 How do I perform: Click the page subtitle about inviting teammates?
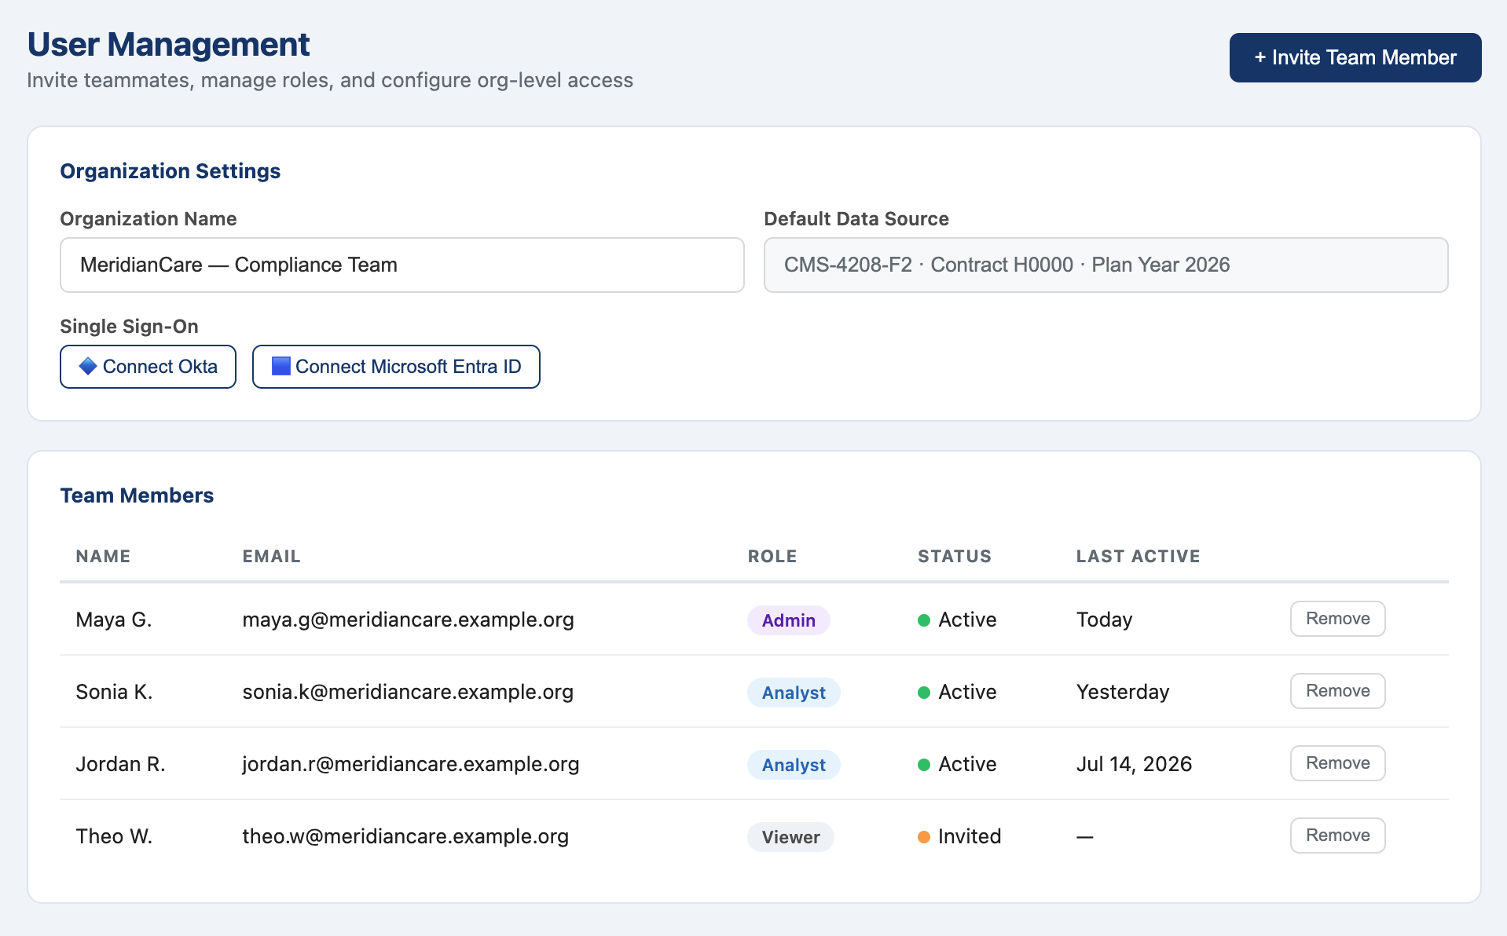click(x=330, y=80)
